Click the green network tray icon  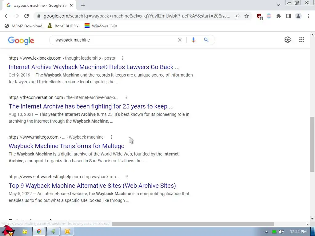tap(274, 232)
